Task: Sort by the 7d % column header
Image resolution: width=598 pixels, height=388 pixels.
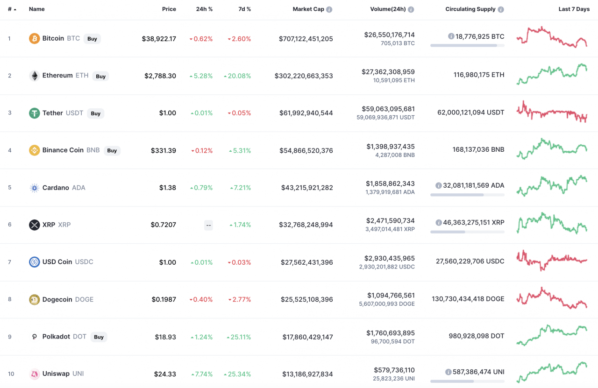Action: pos(244,9)
